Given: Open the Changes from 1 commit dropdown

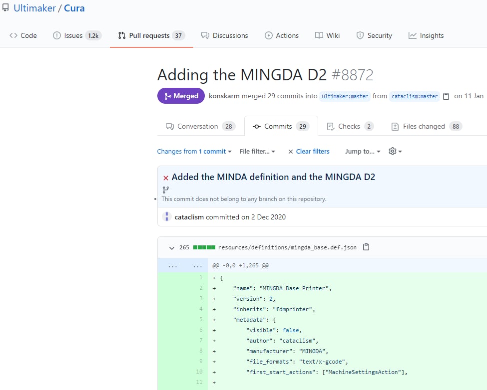Looking at the screenshot, I should tap(194, 151).
